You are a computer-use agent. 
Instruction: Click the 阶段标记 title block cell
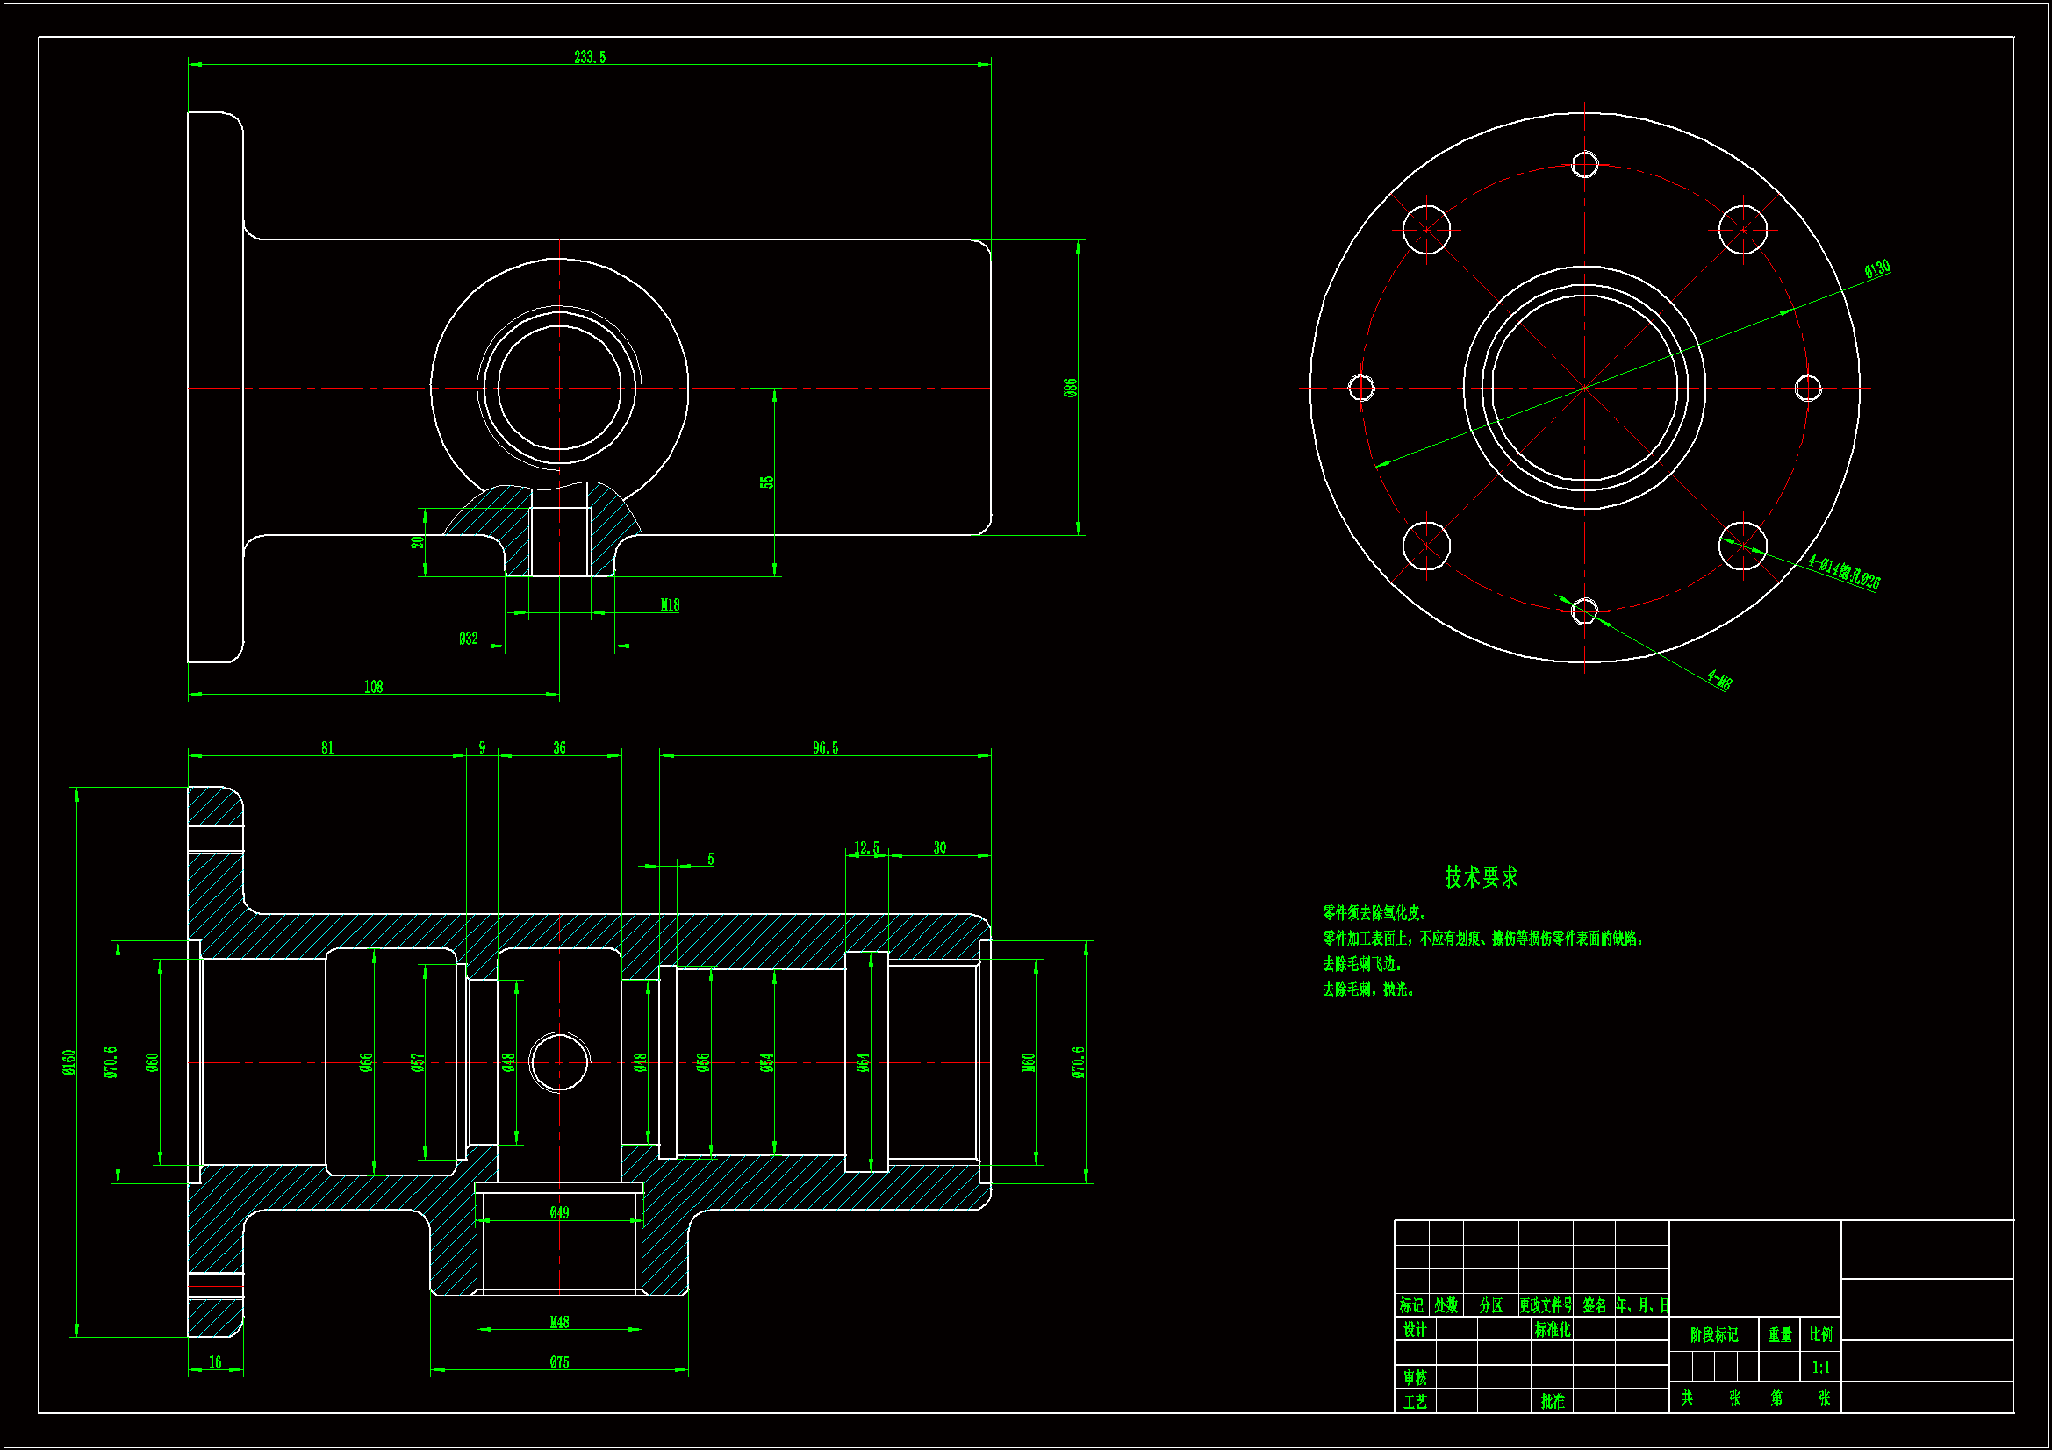click(x=1713, y=1335)
